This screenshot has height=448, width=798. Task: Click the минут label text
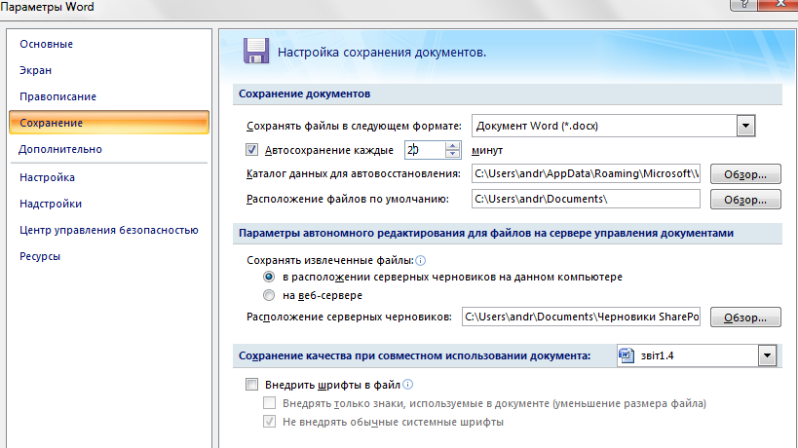pyautogui.click(x=487, y=151)
